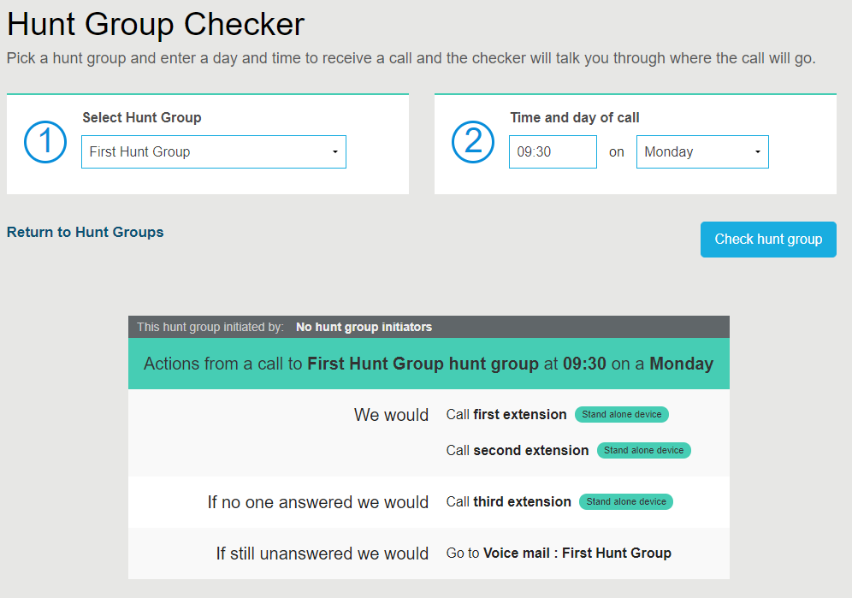Click the 'We would' row label

click(391, 414)
